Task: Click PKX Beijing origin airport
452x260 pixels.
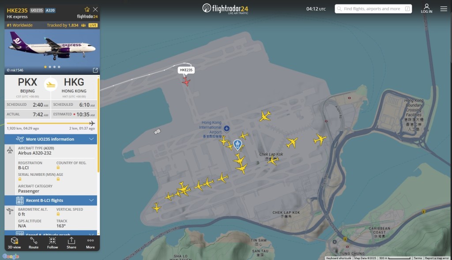Action: (x=27, y=87)
